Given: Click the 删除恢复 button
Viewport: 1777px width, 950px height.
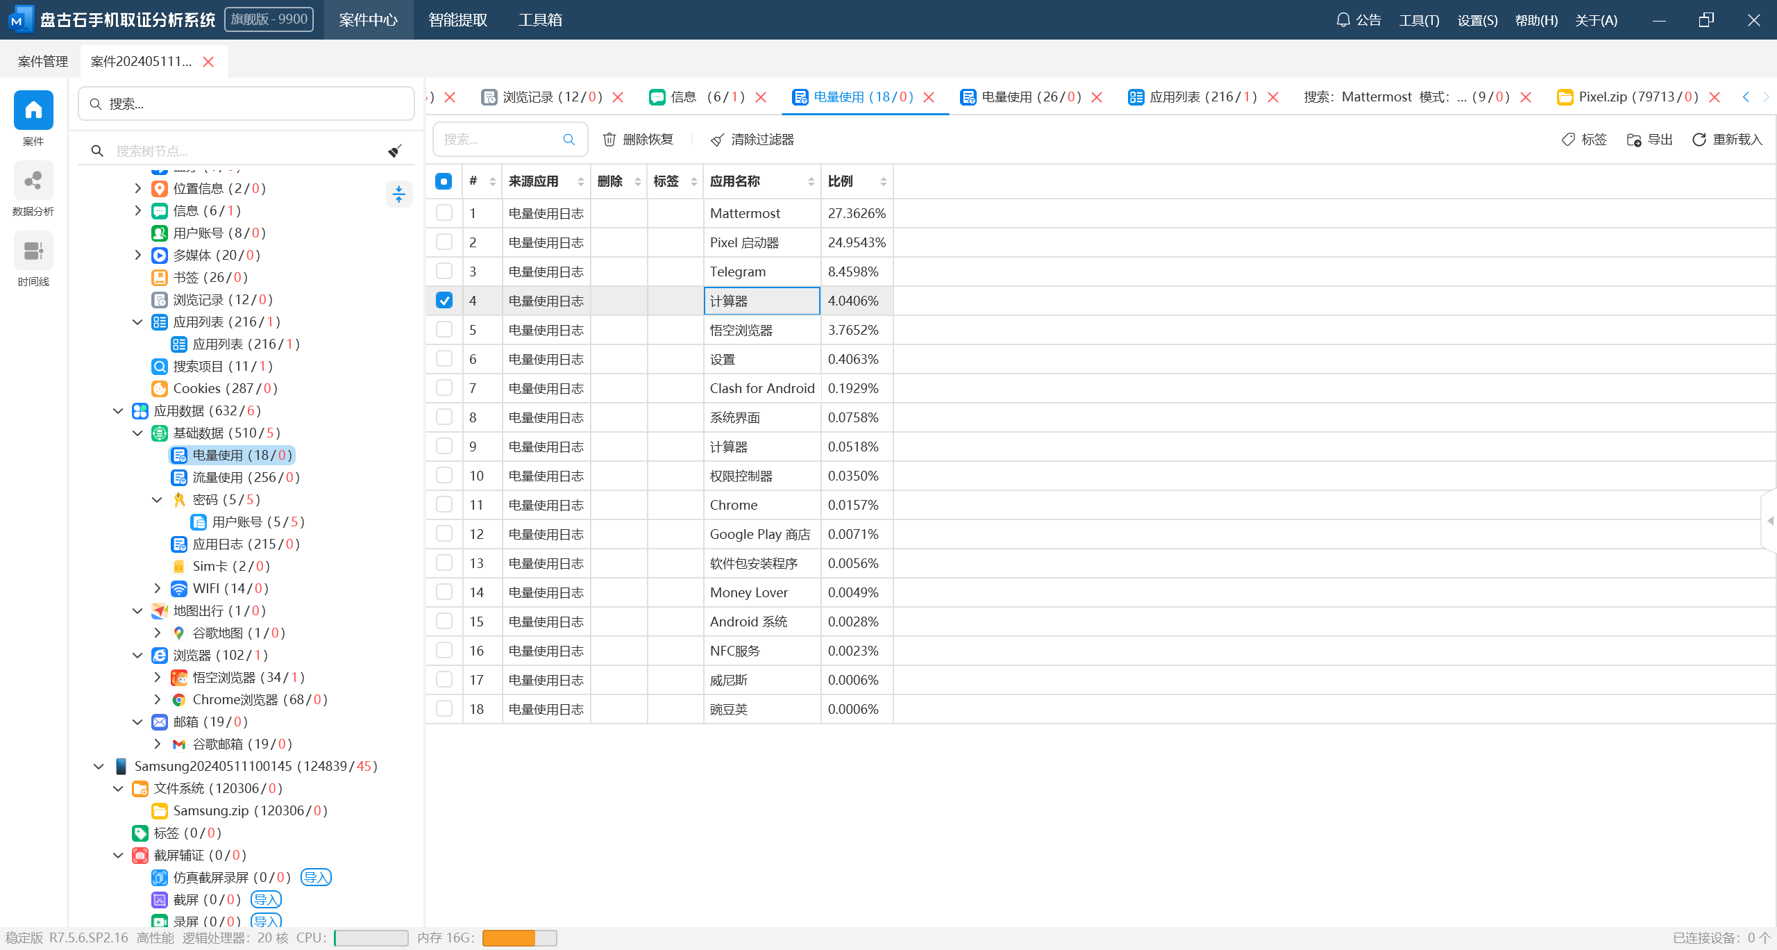Looking at the screenshot, I should click(x=637, y=140).
